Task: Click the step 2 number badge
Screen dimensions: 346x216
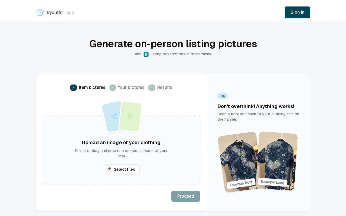Action: 112,87
